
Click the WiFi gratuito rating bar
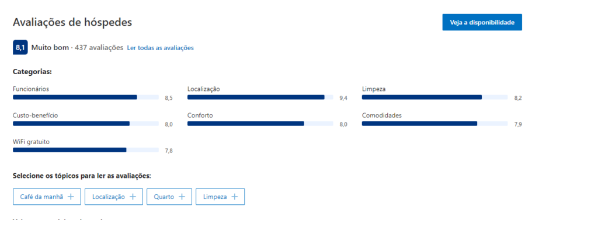click(x=86, y=150)
